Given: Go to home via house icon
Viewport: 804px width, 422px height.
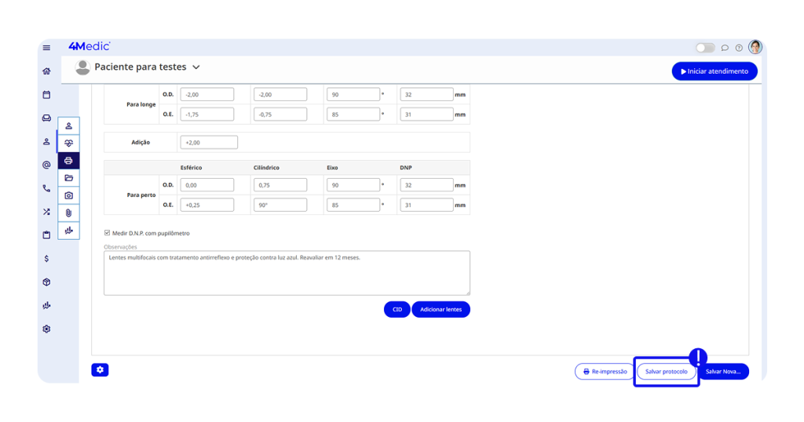Looking at the screenshot, I should (46, 71).
